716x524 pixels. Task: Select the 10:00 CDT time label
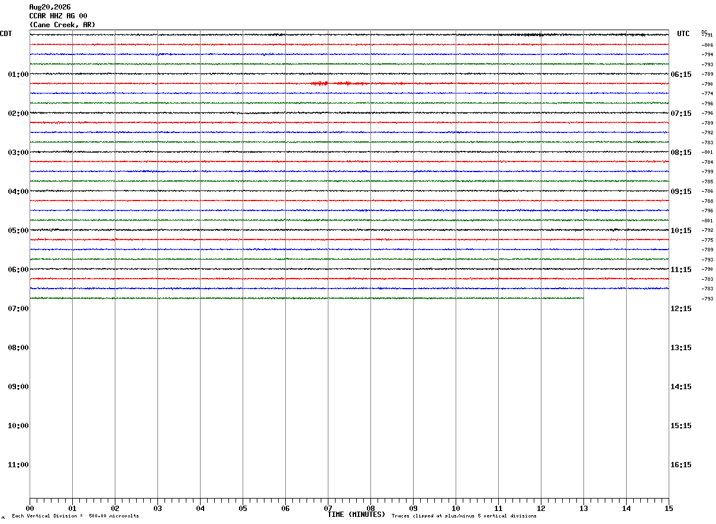(x=18, y=426)
